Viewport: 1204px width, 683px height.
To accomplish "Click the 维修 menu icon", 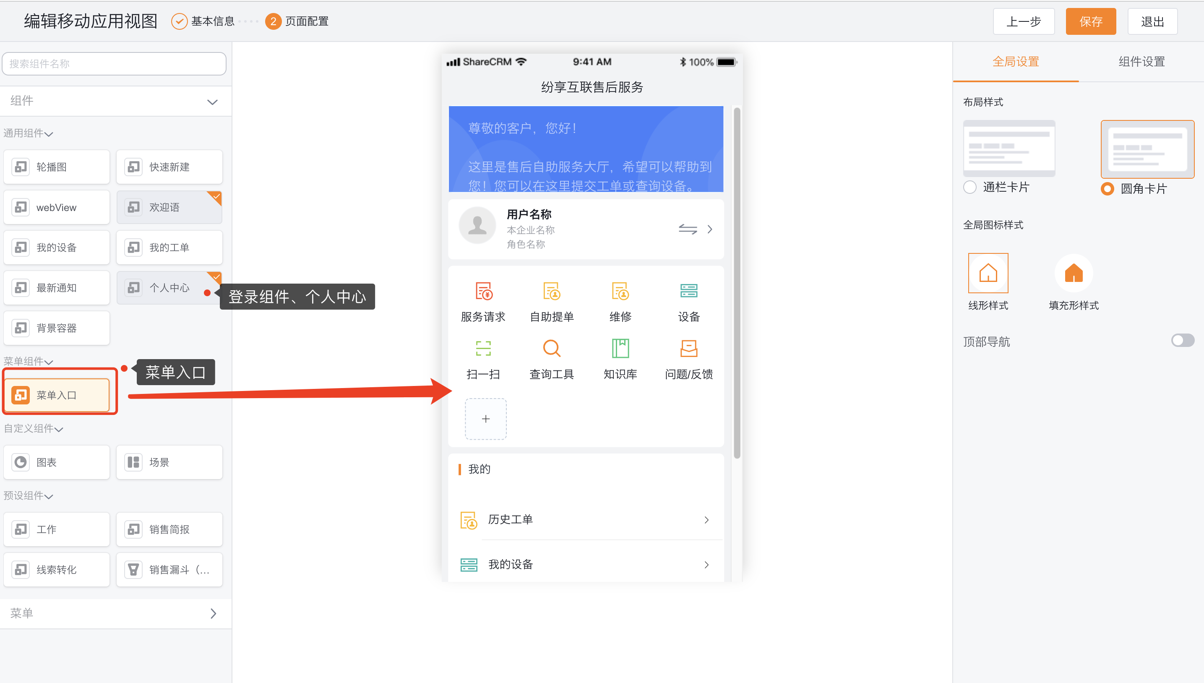I will coord(620,291).
